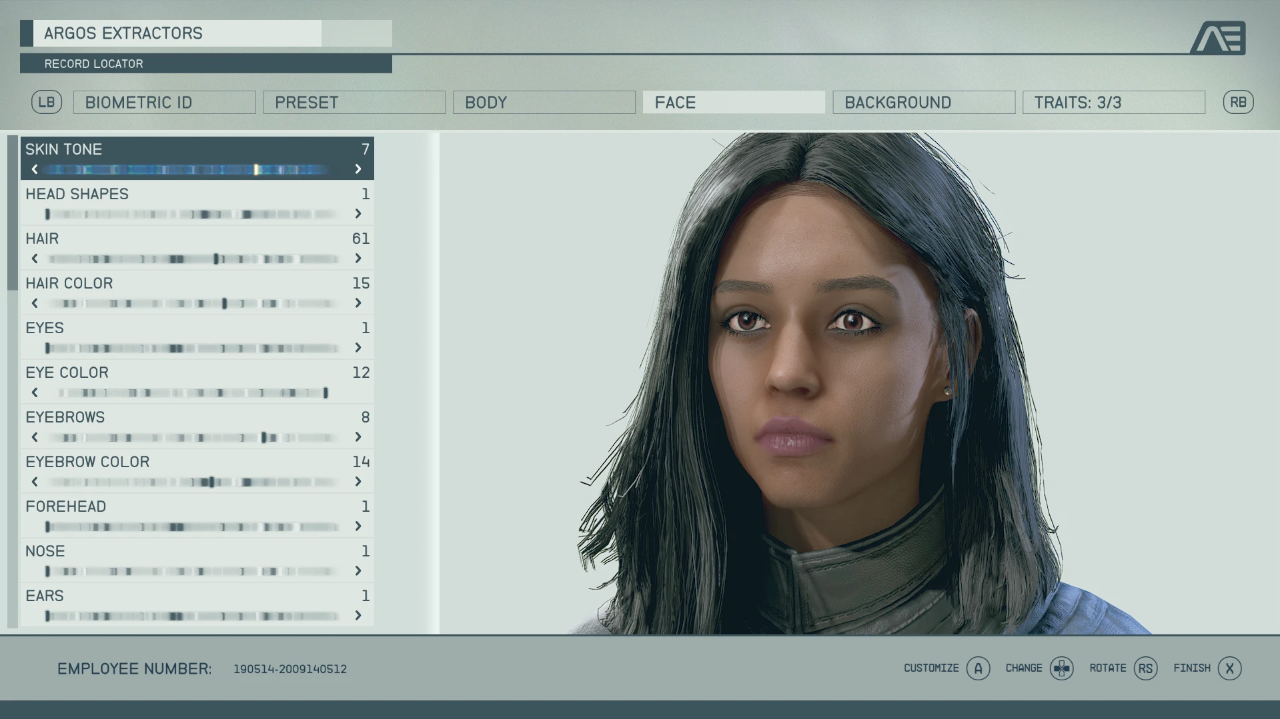Click the RB bumper icon

[1238, 102]
